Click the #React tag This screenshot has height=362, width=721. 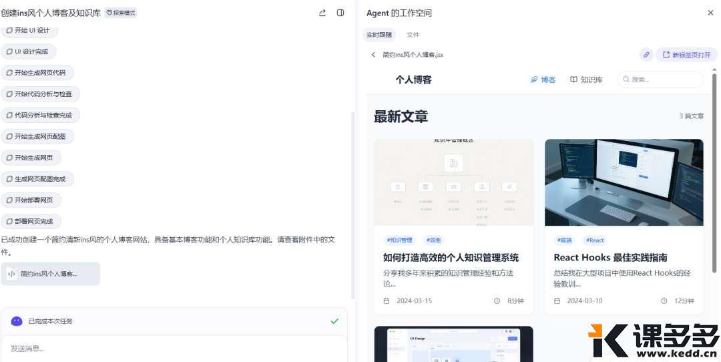[595, 240]
